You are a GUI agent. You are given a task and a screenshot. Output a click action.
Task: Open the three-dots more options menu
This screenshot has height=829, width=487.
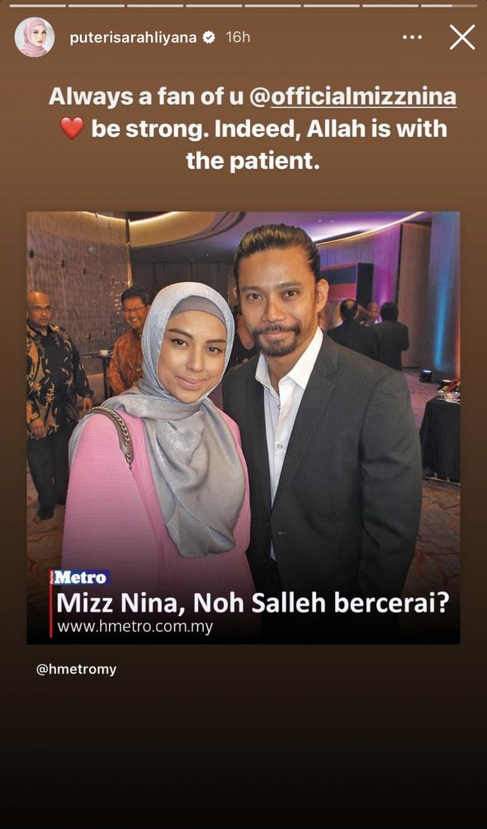click(412, 37)
